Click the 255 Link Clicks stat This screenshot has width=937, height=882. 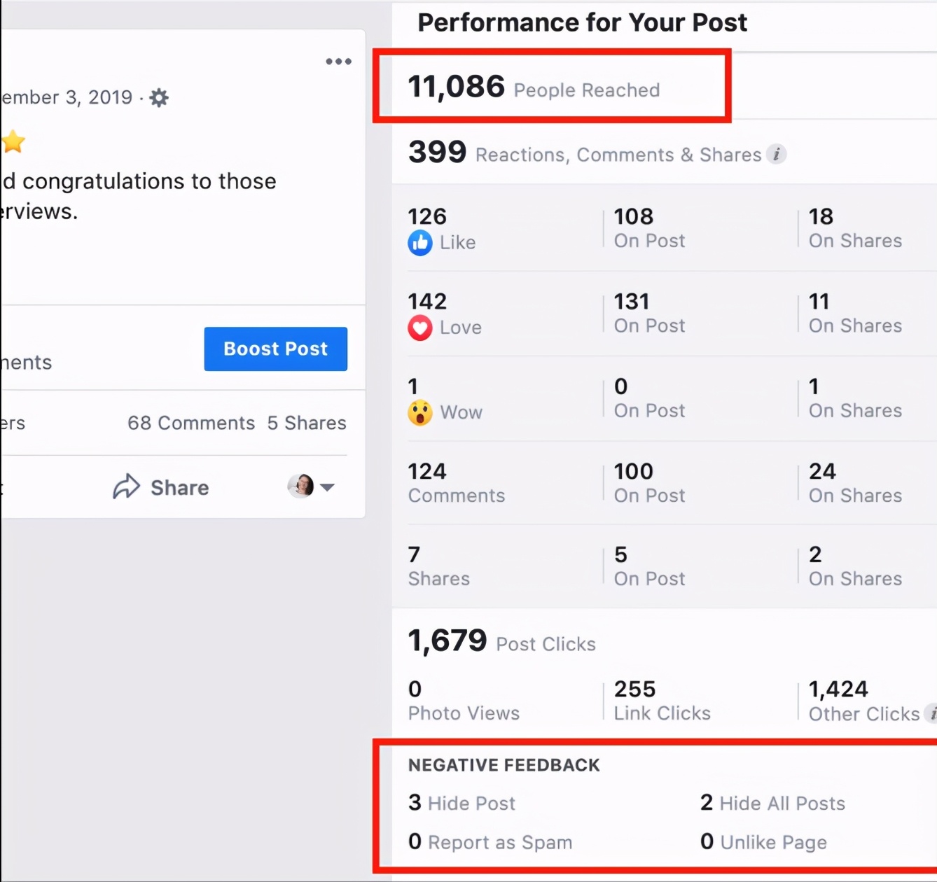[661, 700]
